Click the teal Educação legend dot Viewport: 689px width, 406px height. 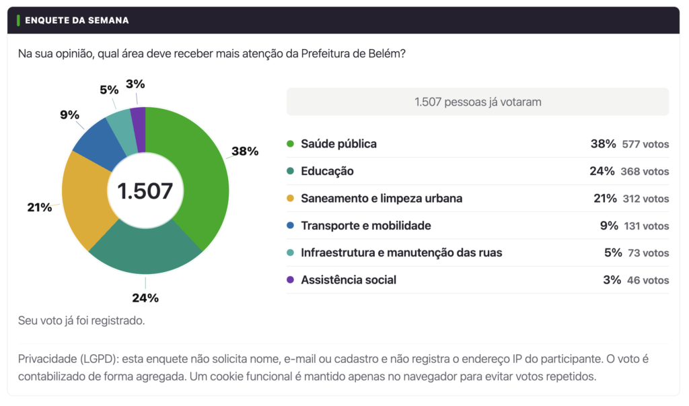pos(290,171)
